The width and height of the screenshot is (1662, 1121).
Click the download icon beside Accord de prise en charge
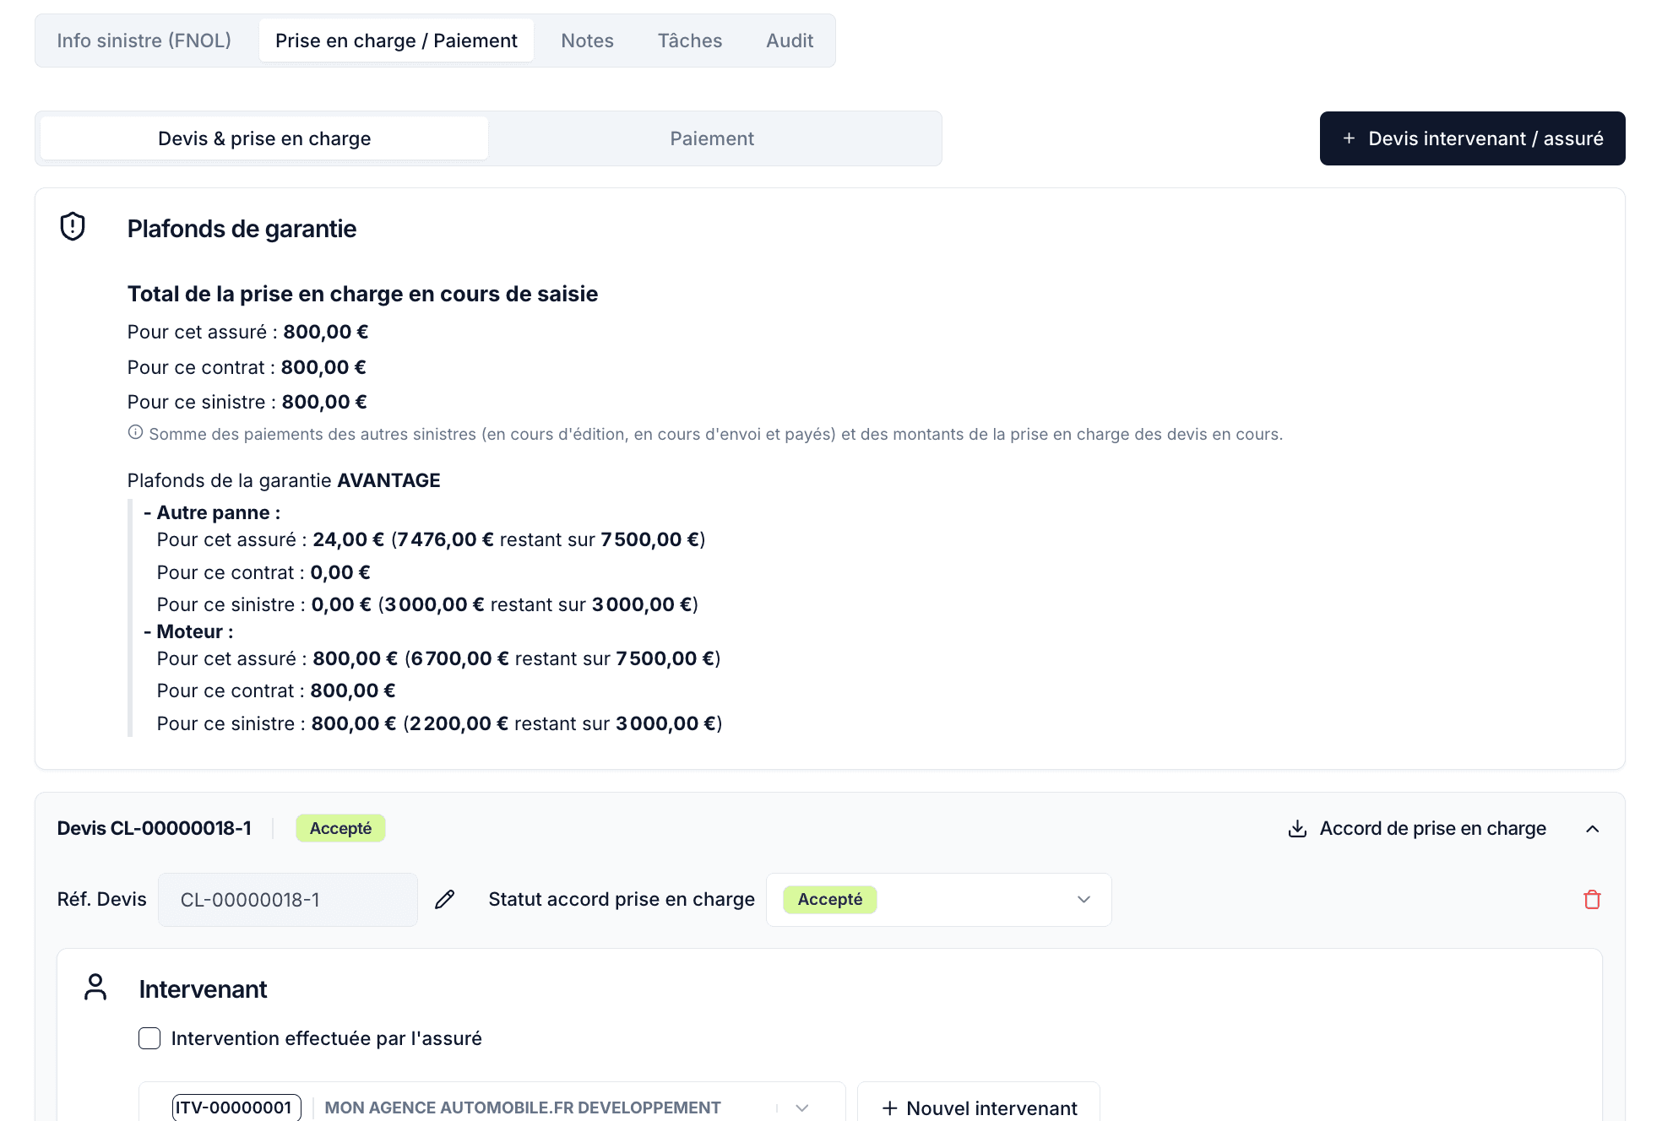(x=1297, y=829)
